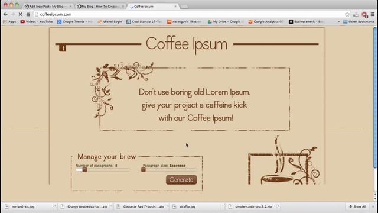This screenshot has height=213, width=378.
Task: Click the browser forward arrow
Action: click(x=13, y=14)
